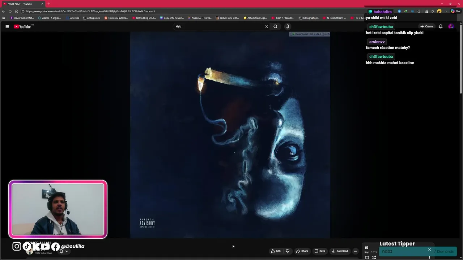
Task: Click the '287K subscribers' channel text
Action: [x=44, y=253]
